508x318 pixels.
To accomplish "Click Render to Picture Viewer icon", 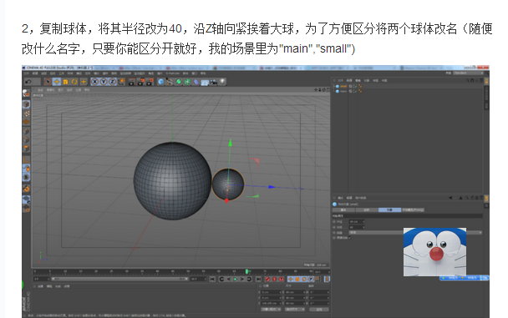I will click(x=140, y=82).
